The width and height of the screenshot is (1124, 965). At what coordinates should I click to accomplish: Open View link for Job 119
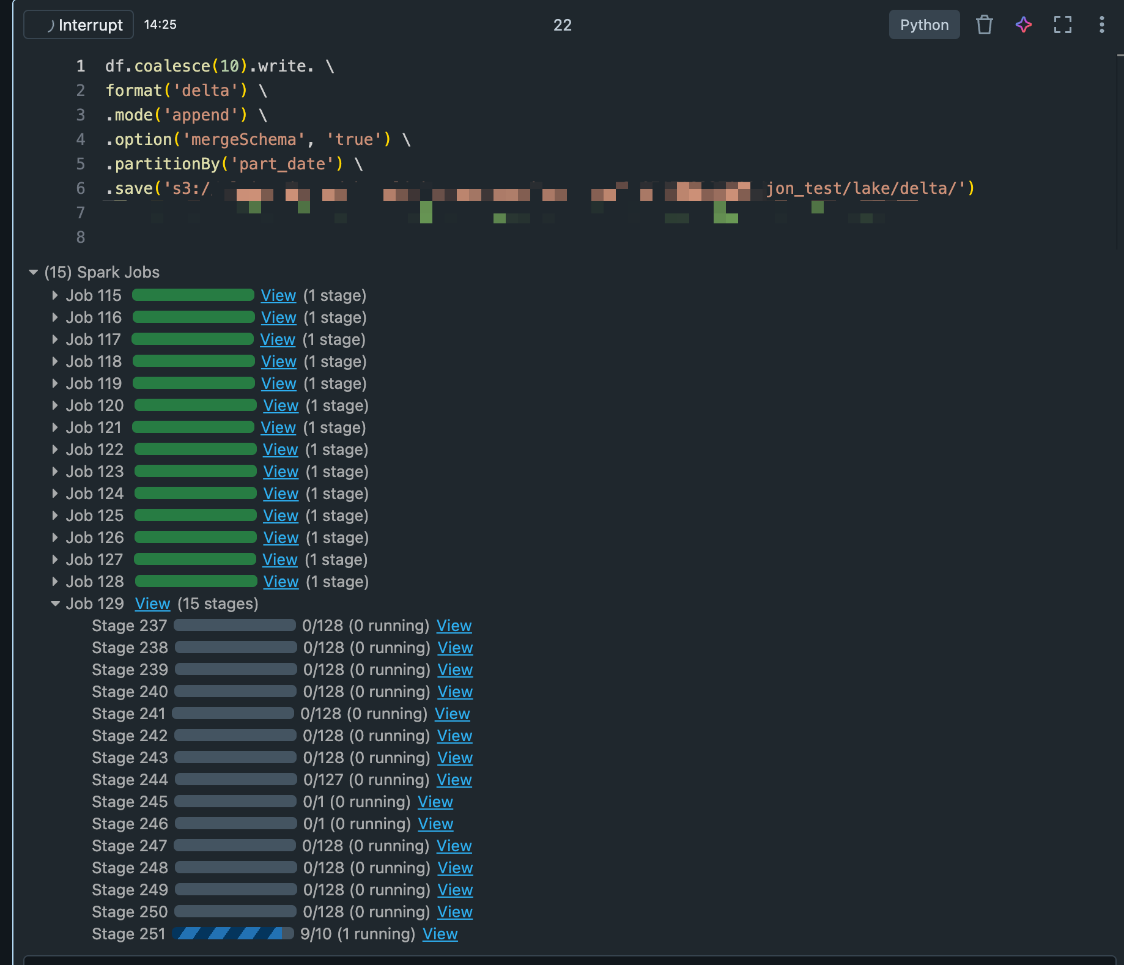click(x=279, y=383)
